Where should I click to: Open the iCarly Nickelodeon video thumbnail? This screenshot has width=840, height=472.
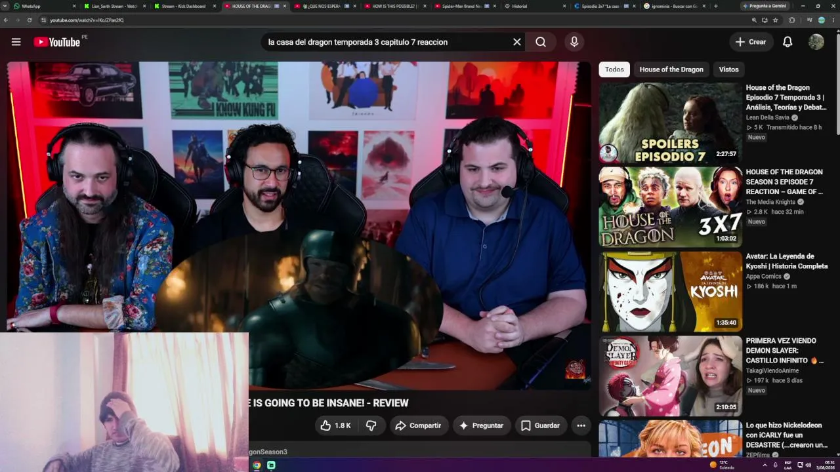[x=670, y=440]
